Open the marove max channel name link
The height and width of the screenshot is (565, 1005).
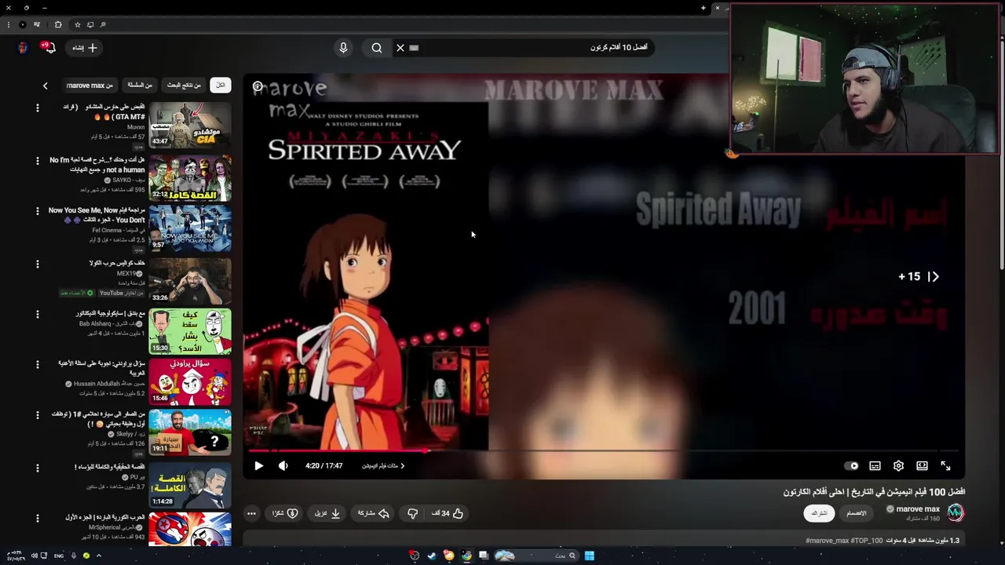point(917,508)
